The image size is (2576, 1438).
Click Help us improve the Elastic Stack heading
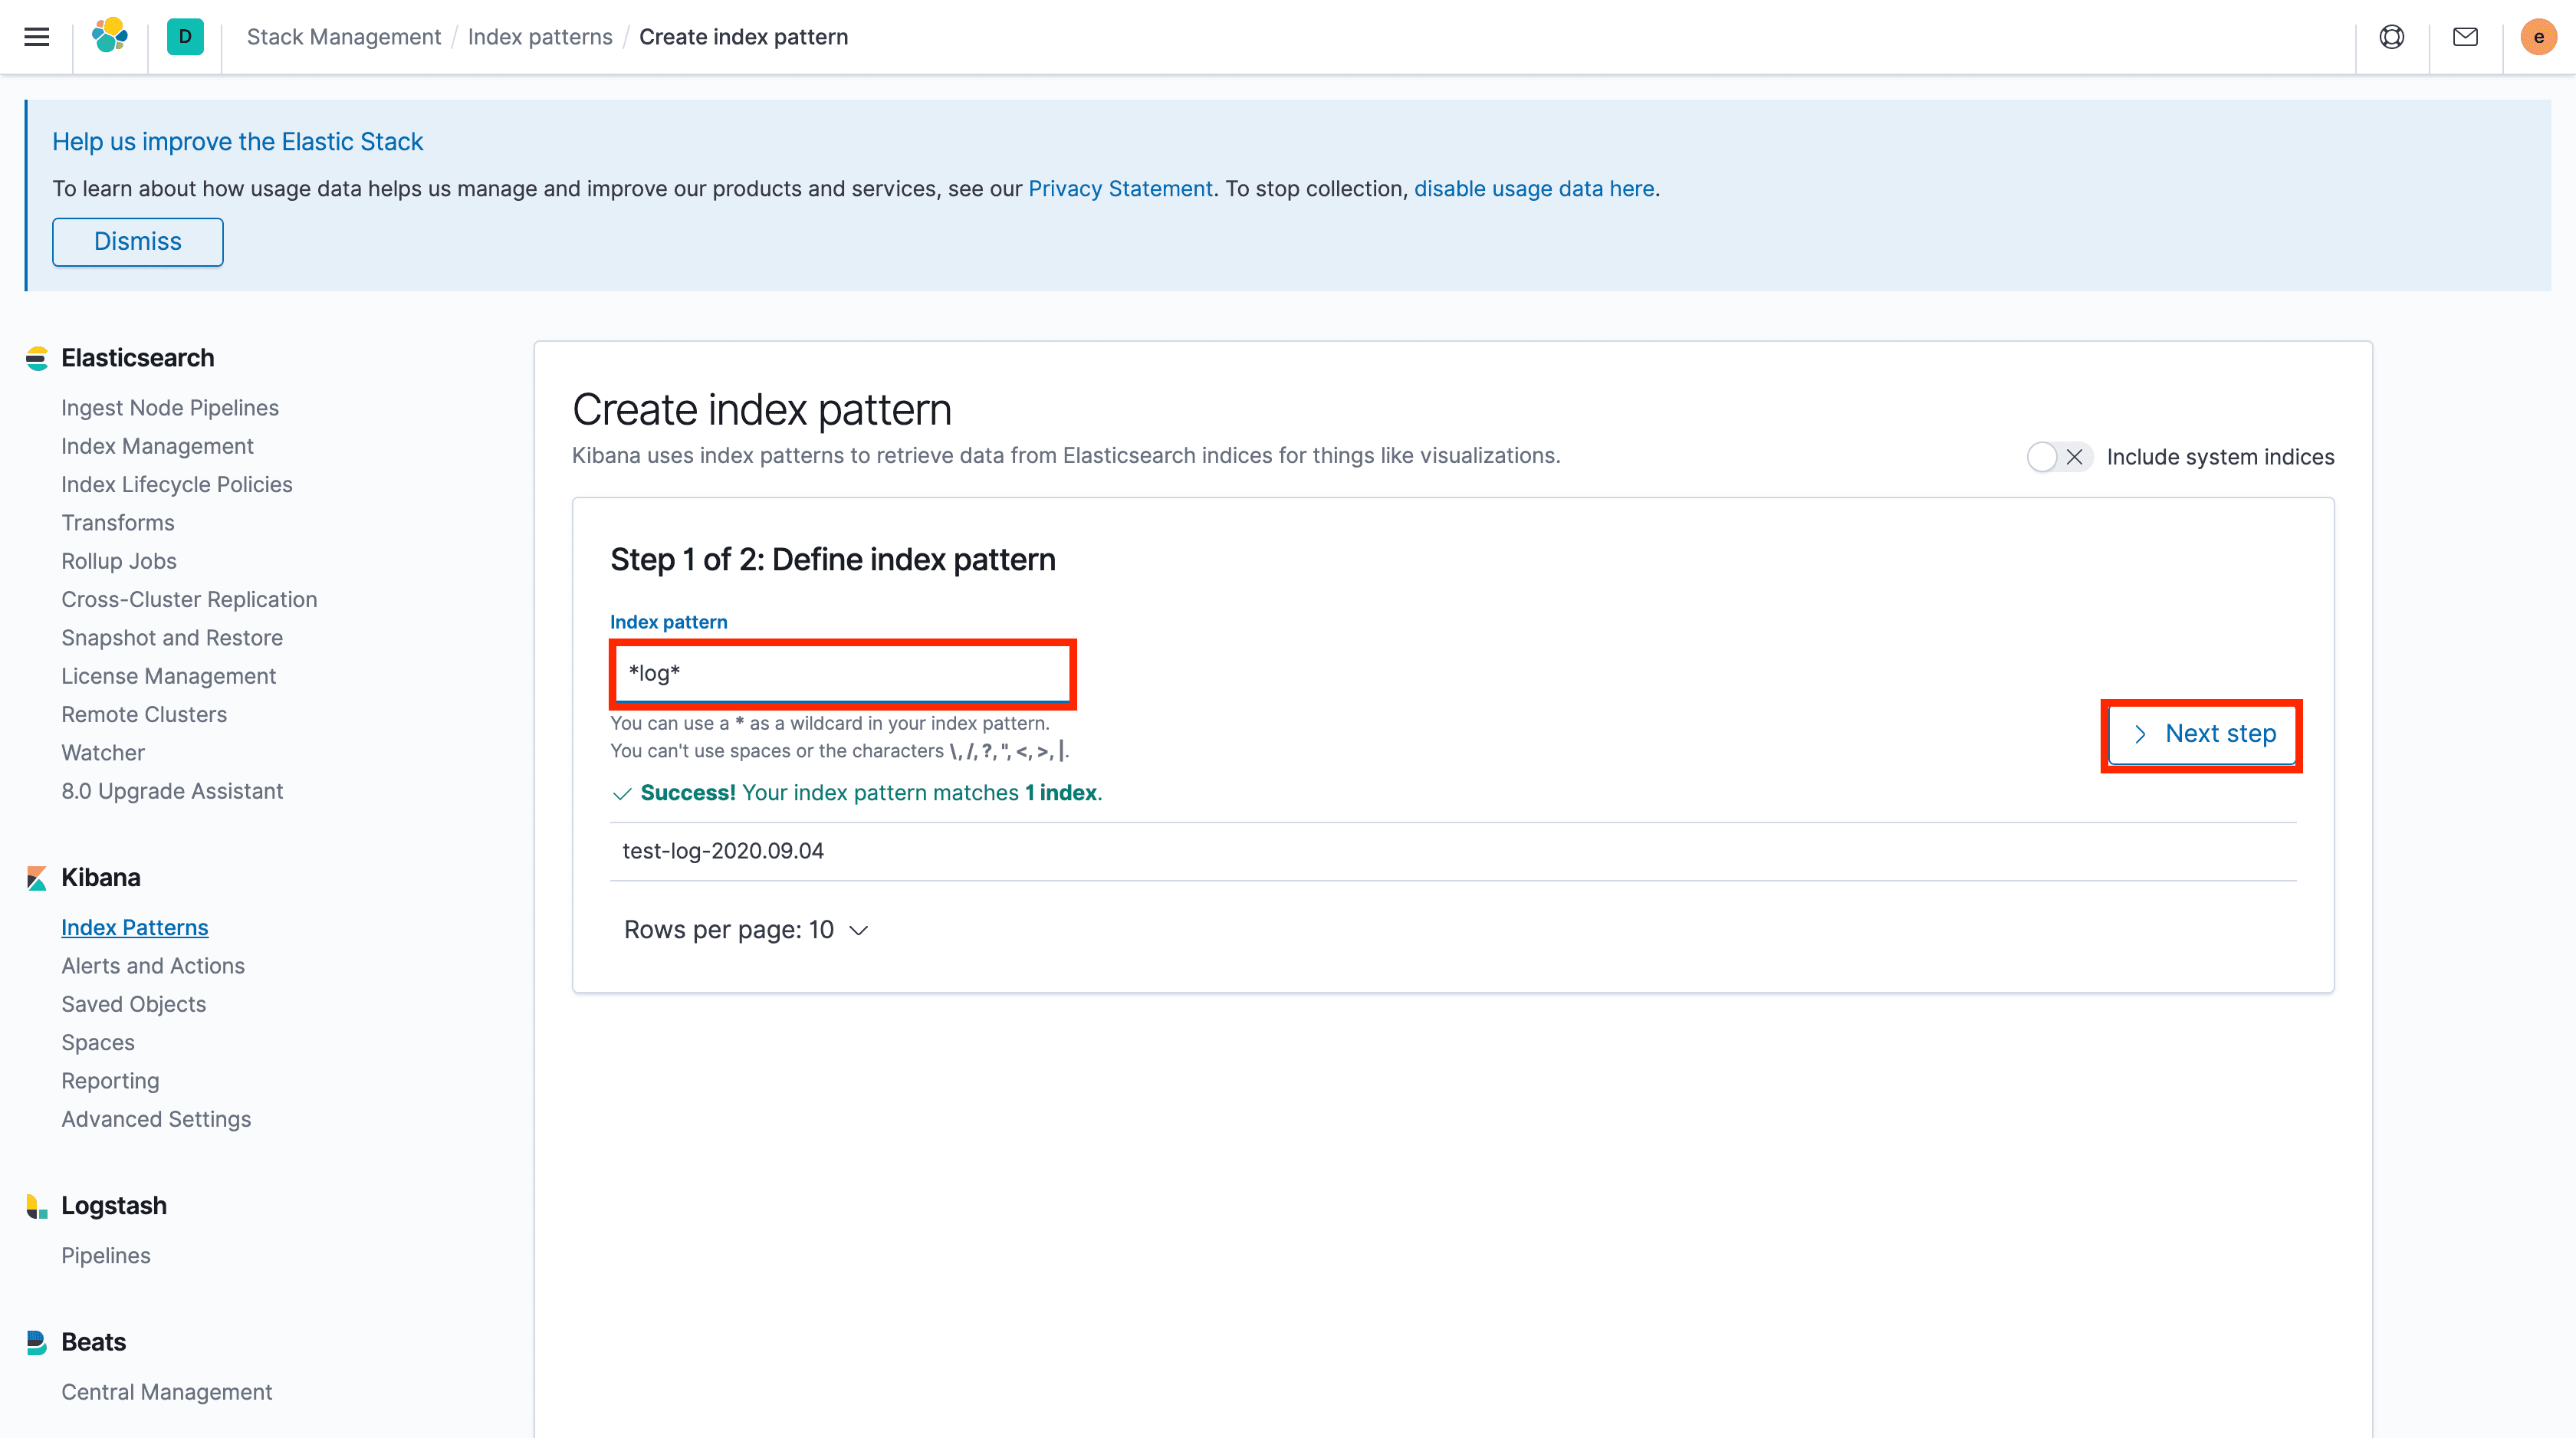tap(238, 142)
